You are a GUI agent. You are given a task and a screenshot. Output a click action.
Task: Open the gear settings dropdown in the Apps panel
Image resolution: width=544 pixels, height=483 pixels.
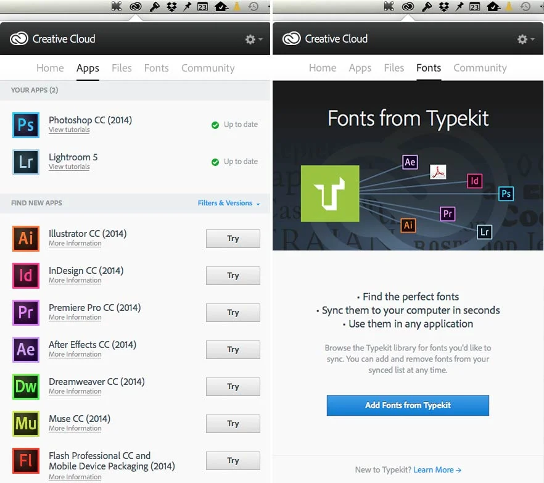pos(254,39)
